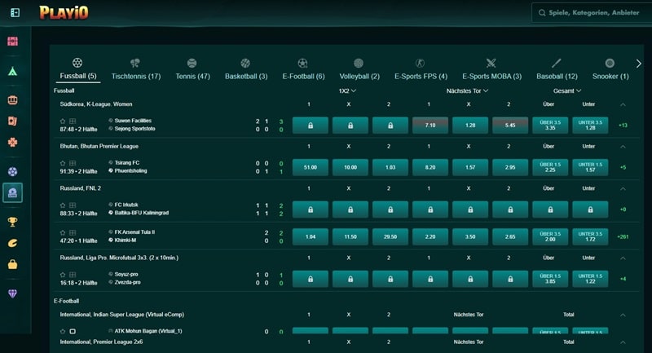Image resolution: width=652 pixels, height=353 pixels.
Task: Pick Unter 1.5 at 1.22 for Soyuz-pro match
Action: tap(590, 279)
